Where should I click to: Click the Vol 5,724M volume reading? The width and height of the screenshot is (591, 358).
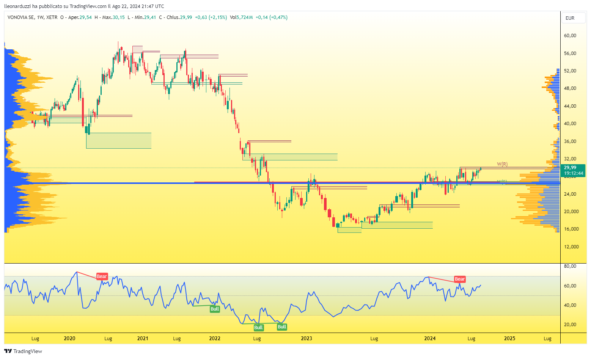click(x=241, y=17)
